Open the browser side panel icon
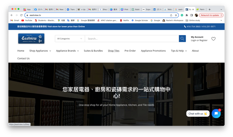The width and height of the screenshot is (233, 137). [x=191, y=15]
